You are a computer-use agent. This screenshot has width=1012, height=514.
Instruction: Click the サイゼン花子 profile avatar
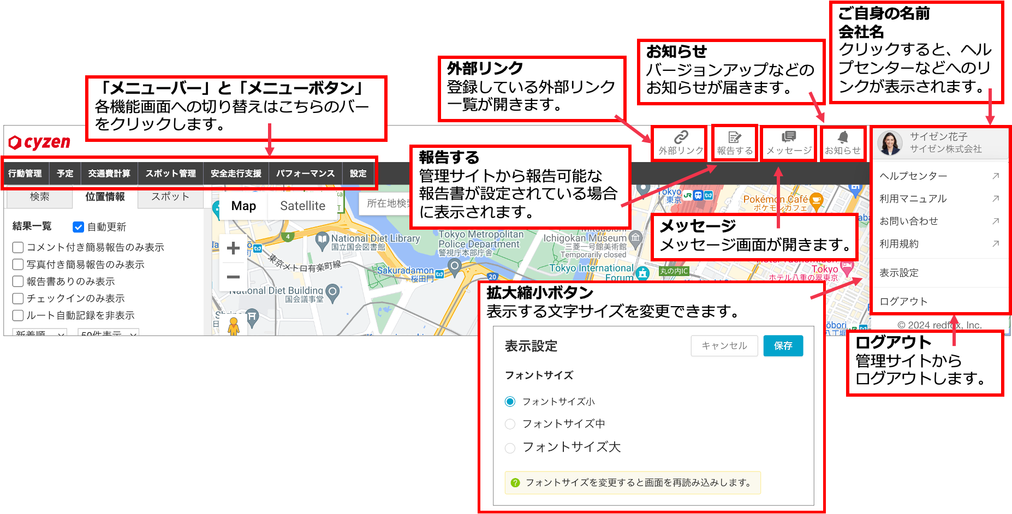click(890, 143)
